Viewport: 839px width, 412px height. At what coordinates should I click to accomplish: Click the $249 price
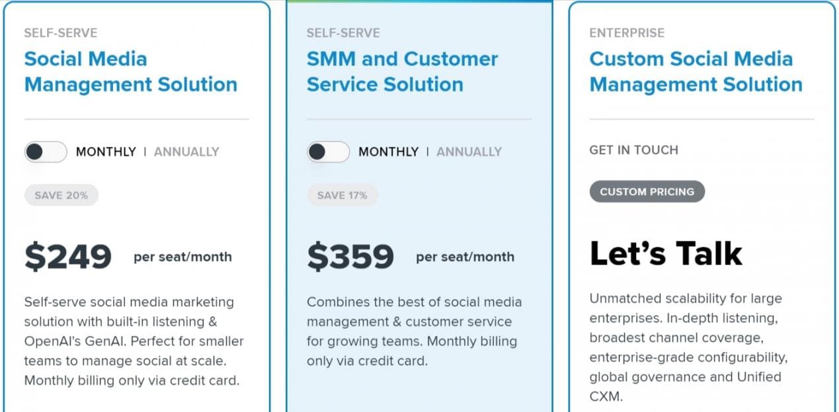[68, 257]
